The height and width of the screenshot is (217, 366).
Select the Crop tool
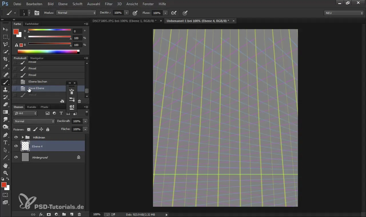(5, 59)
